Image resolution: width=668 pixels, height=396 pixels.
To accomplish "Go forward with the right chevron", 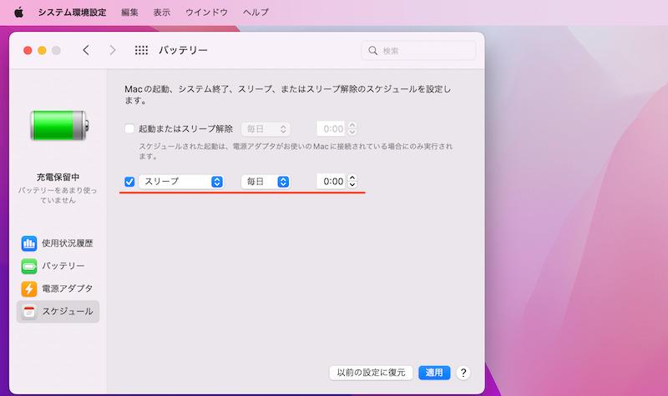I will click(x=113, y=50).
